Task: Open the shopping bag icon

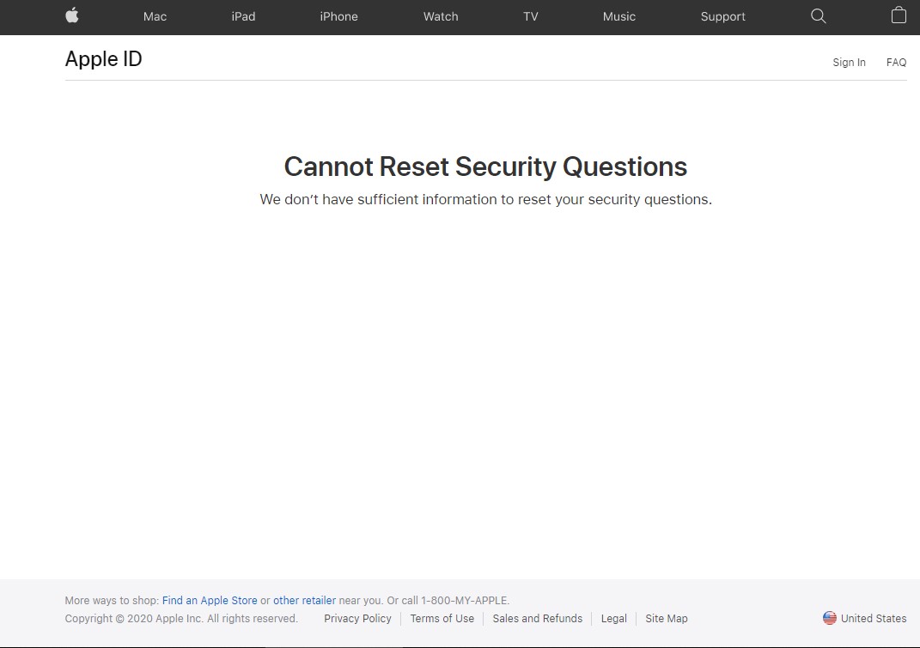Action: tap(899, 15)
